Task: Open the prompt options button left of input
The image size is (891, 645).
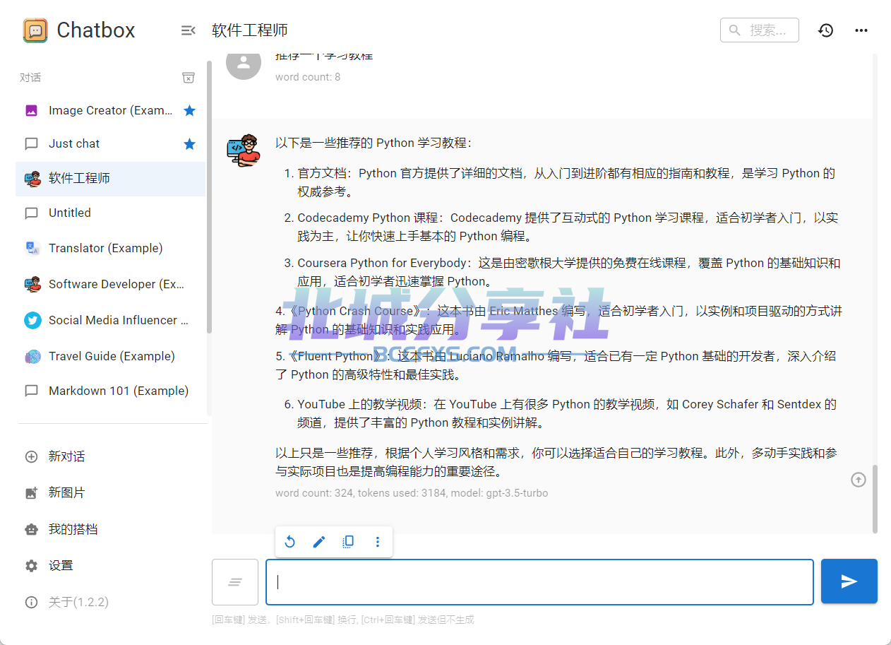Action: [235, 582]
